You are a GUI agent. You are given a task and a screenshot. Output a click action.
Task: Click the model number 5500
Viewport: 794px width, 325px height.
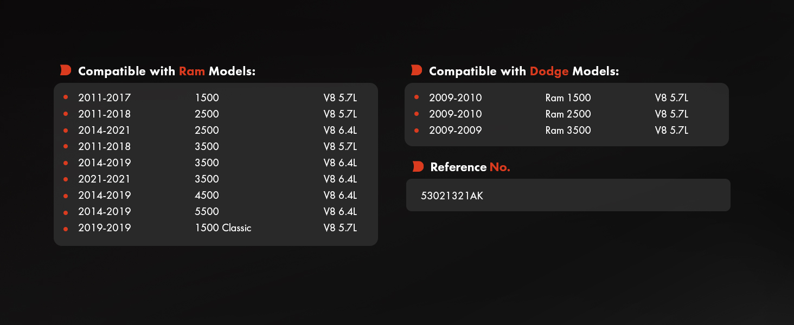[x=207, y=212]
